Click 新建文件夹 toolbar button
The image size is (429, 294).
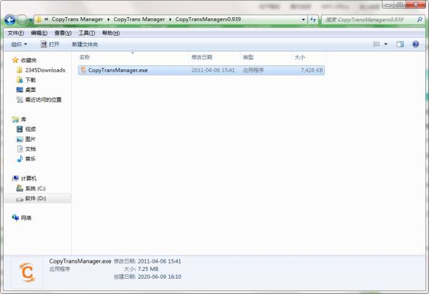click(85, 44)
